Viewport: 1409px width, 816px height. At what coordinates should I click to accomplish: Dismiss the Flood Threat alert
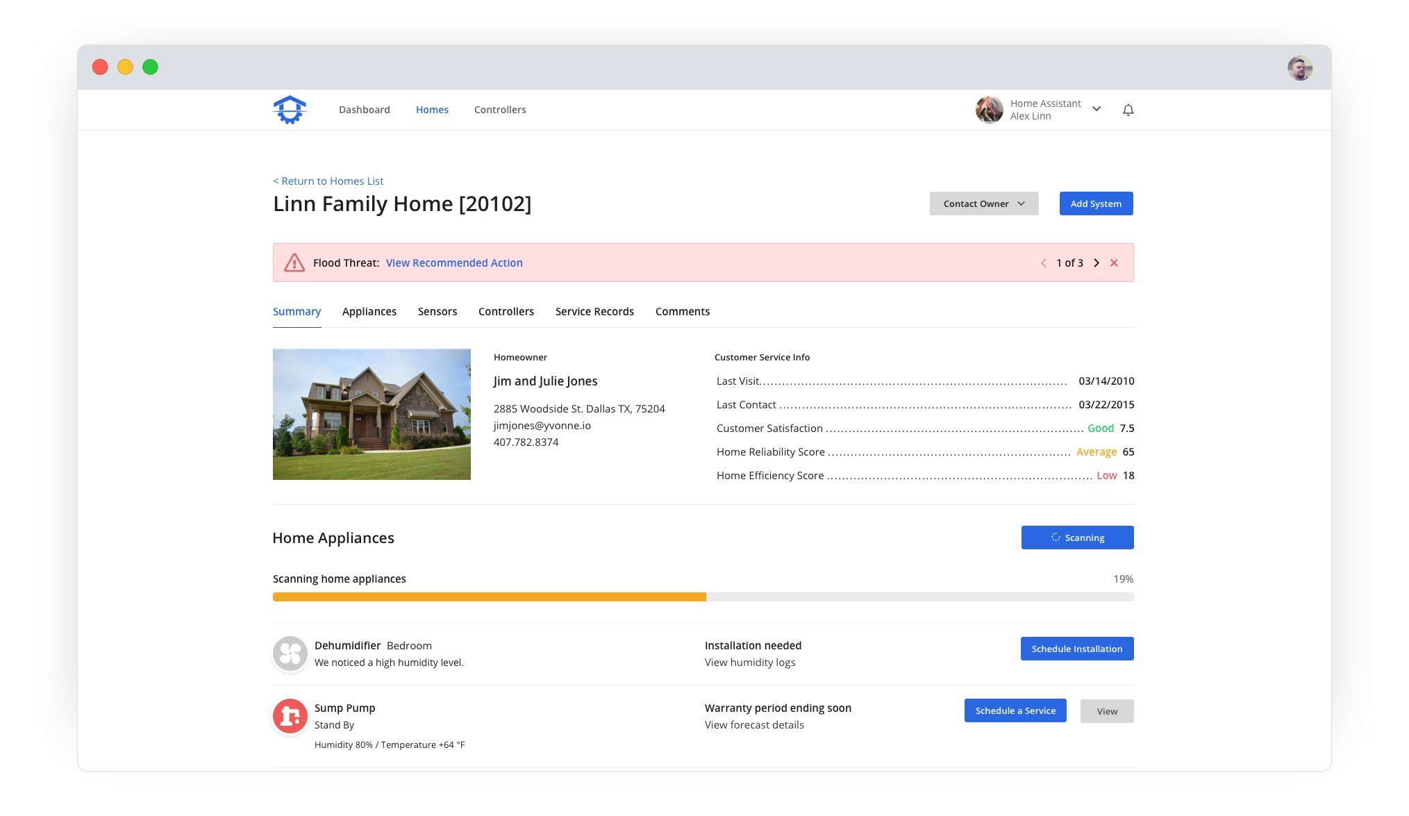click(1114, 263)
